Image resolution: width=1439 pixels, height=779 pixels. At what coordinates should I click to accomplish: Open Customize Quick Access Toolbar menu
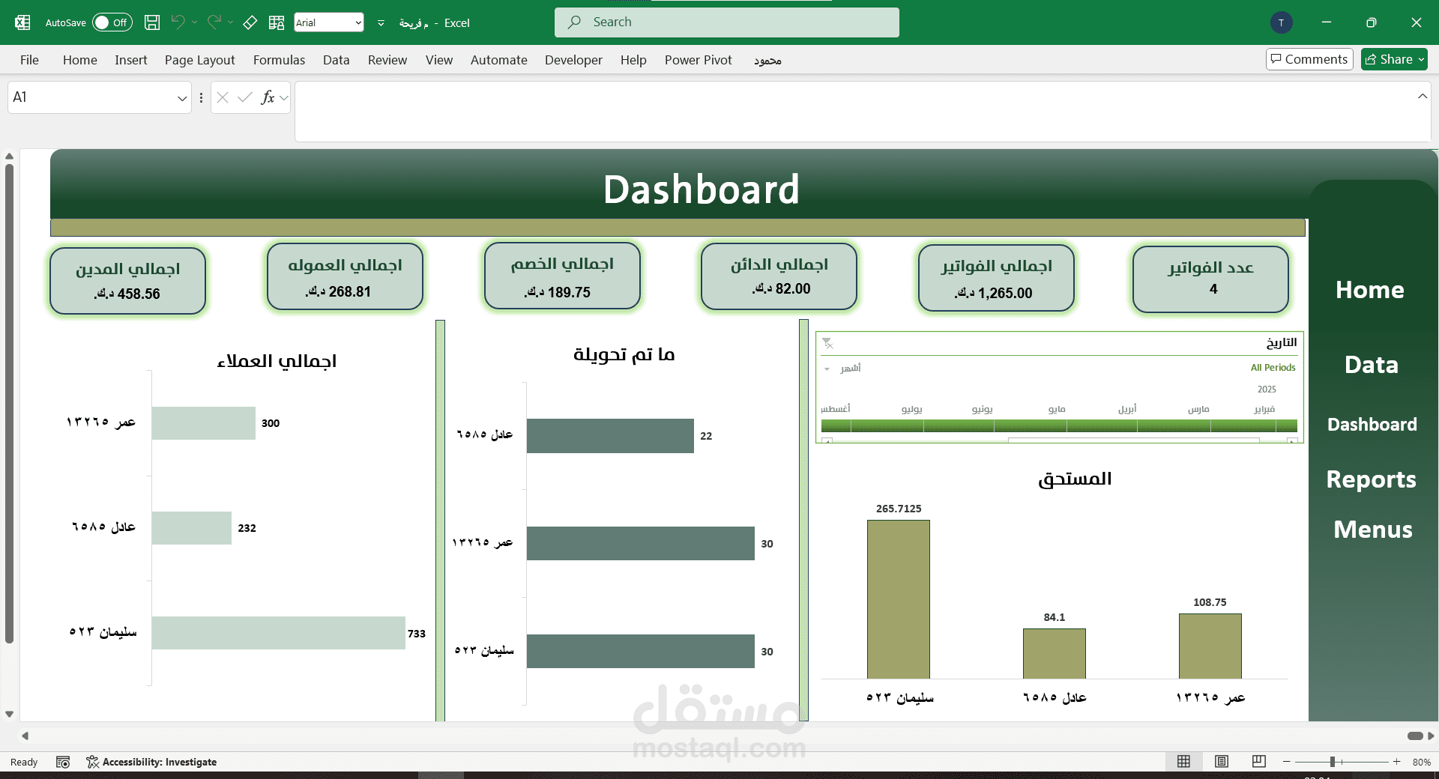tap(381, 23)
